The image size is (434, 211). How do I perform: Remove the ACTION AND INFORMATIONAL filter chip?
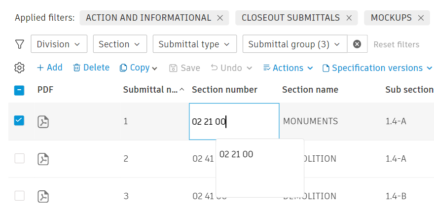pos(220,18)
